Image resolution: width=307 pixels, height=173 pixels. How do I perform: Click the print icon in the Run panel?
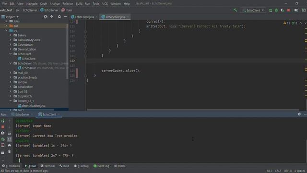[x=10, y=145]
